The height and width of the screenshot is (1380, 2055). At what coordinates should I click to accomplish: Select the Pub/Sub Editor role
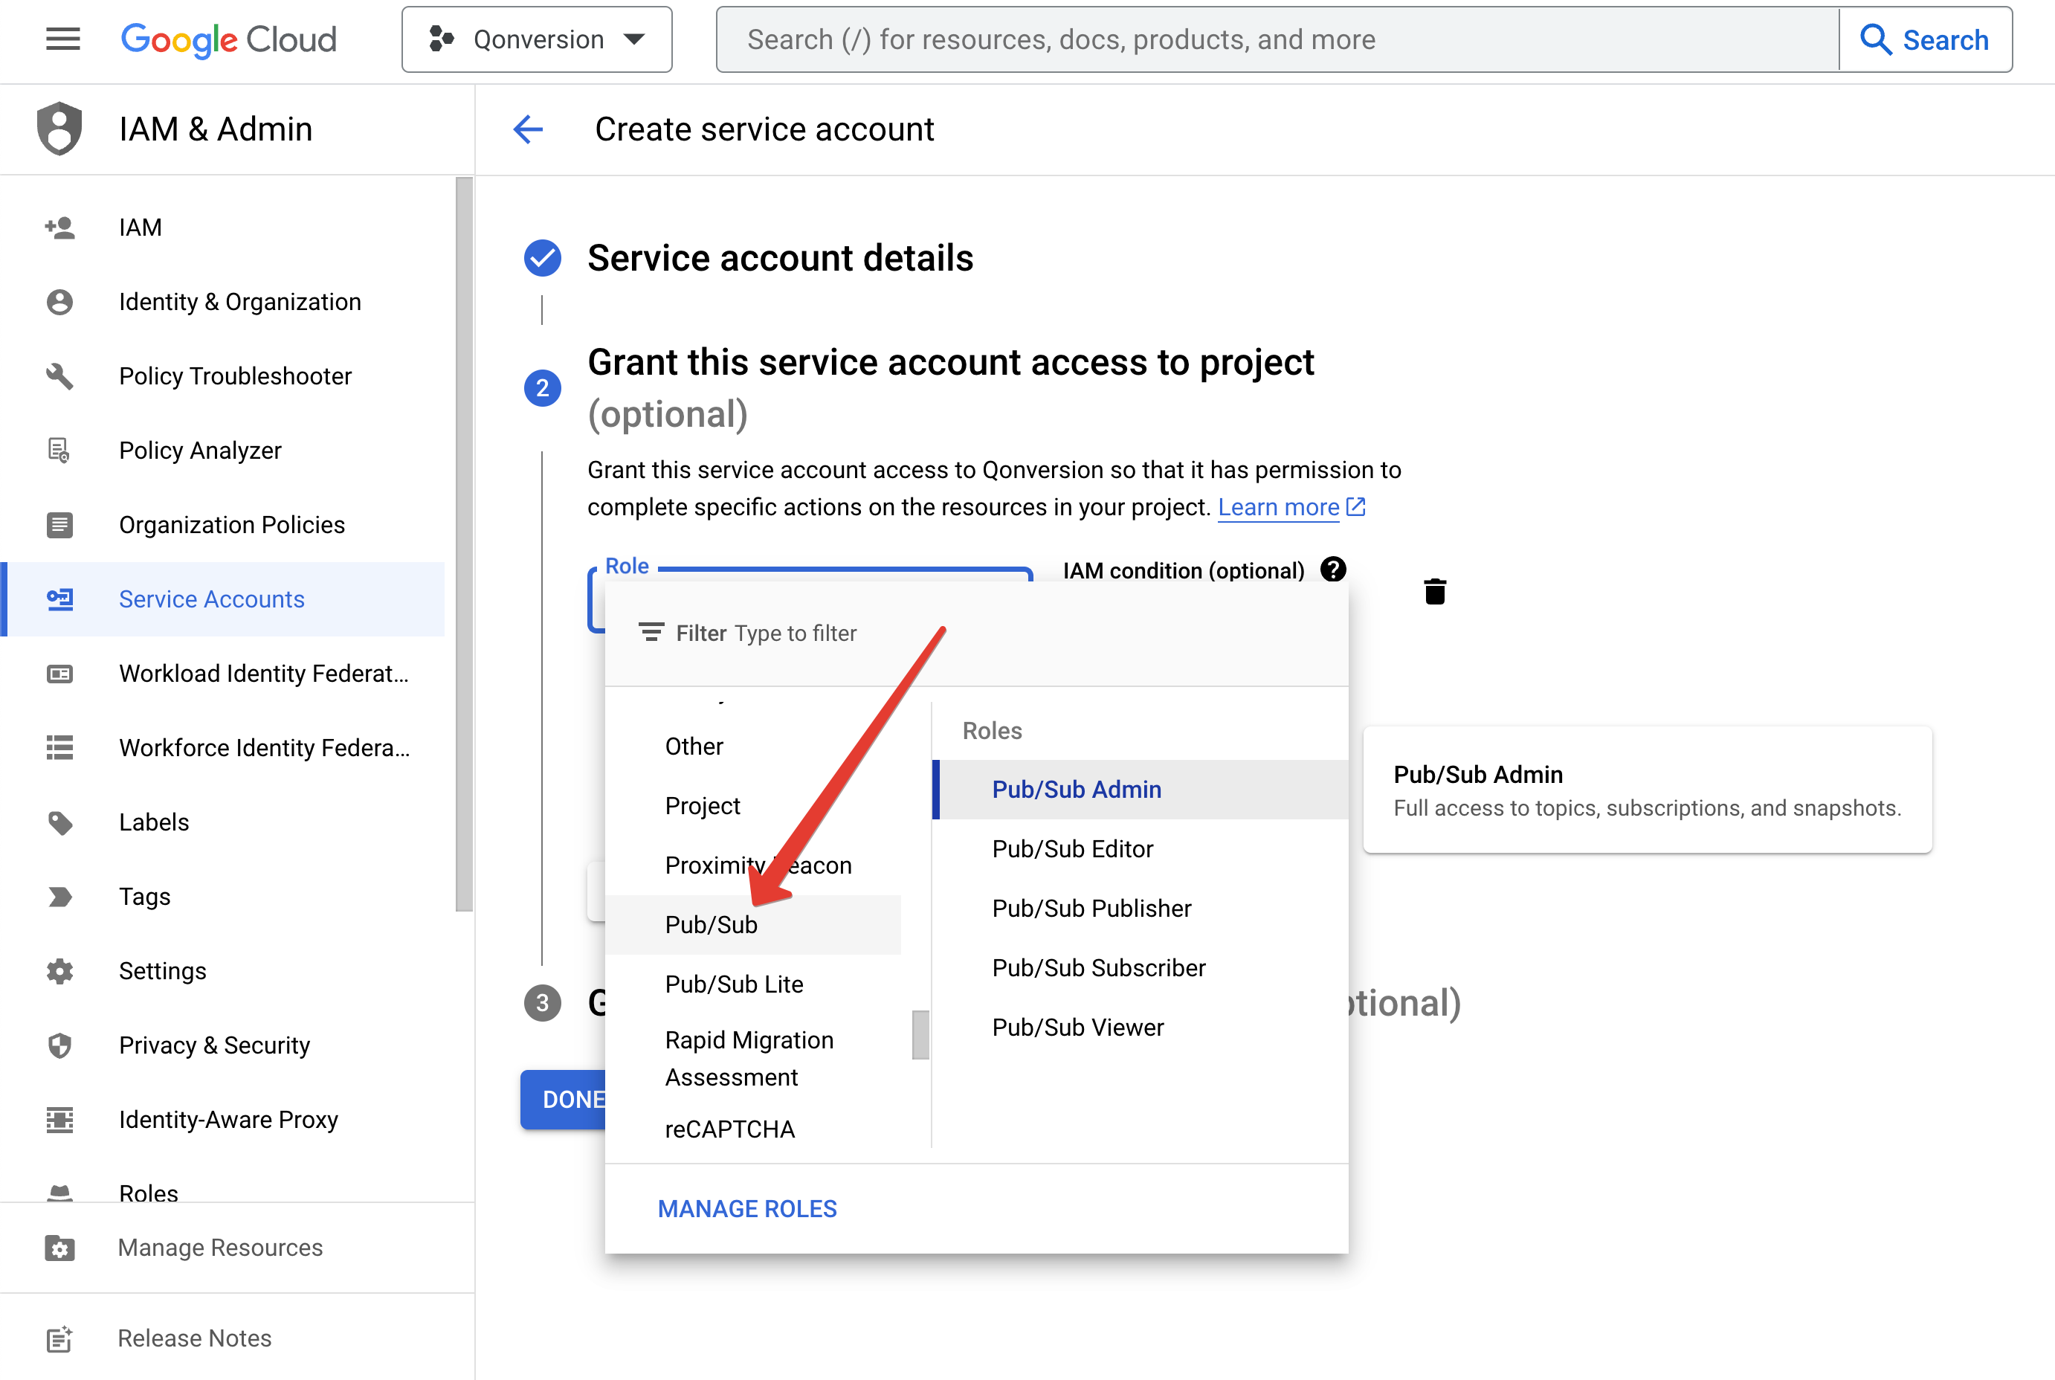click(1072, 848)
